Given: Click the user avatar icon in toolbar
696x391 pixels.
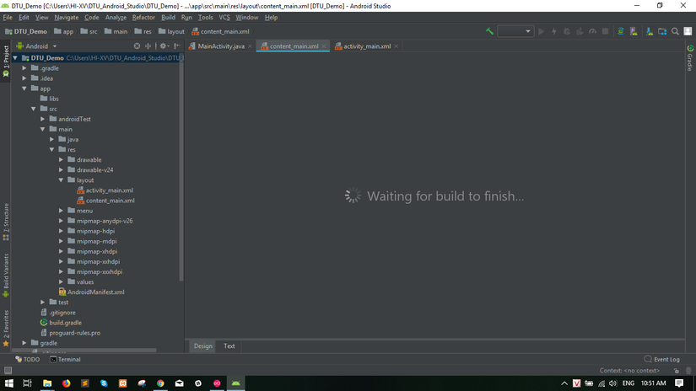Looking at the screenshot, I should tap(688, 31).
